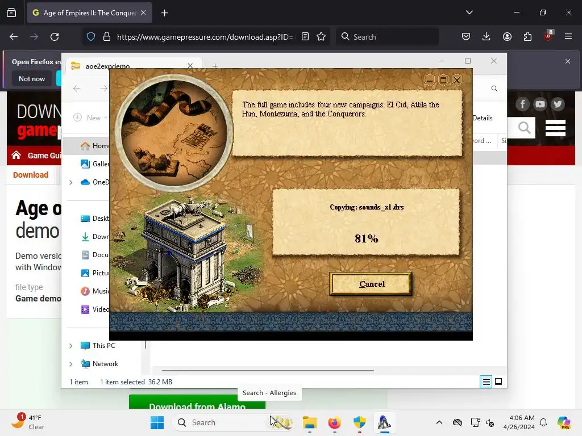Image resolution: width=582 pixels, height=436 pixels.
Task: Open the Firefox extensions menu
Action: 527,37
